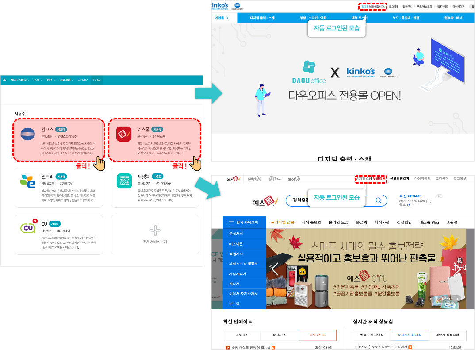Select 손글씨 in 예스폼 menu
The image size is (475, 350).
click(361, 222)
